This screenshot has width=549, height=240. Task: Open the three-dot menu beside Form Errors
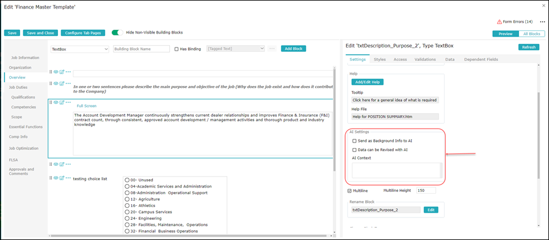pyautogui.click(x=542, y=22)
